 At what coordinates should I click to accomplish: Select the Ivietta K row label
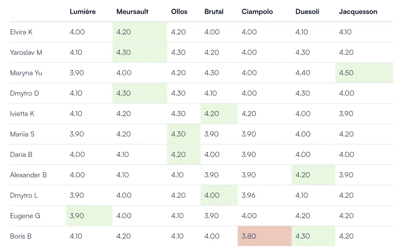click(x=22, y=114)
